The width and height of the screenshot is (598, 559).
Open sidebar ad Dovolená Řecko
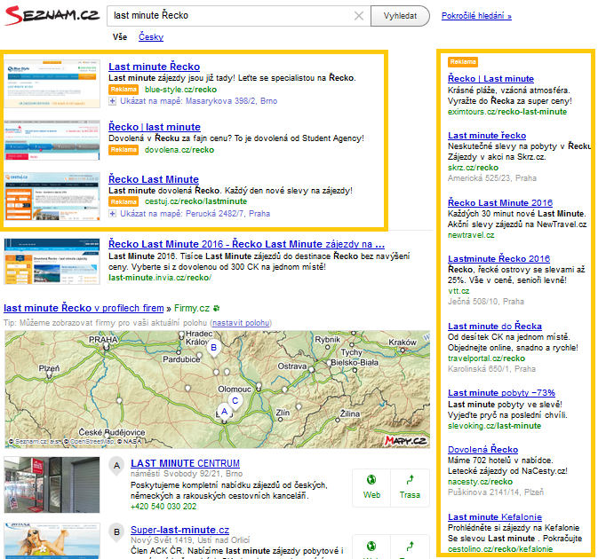click(x=482, y=449)
